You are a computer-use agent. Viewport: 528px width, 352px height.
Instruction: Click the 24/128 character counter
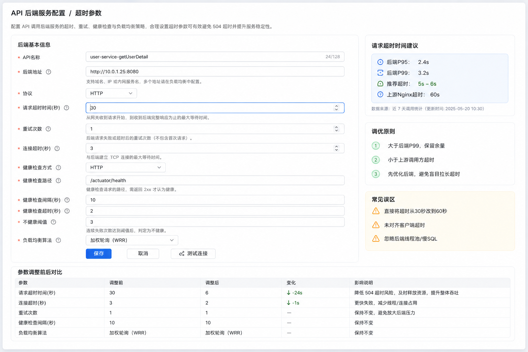click(332, 57)
